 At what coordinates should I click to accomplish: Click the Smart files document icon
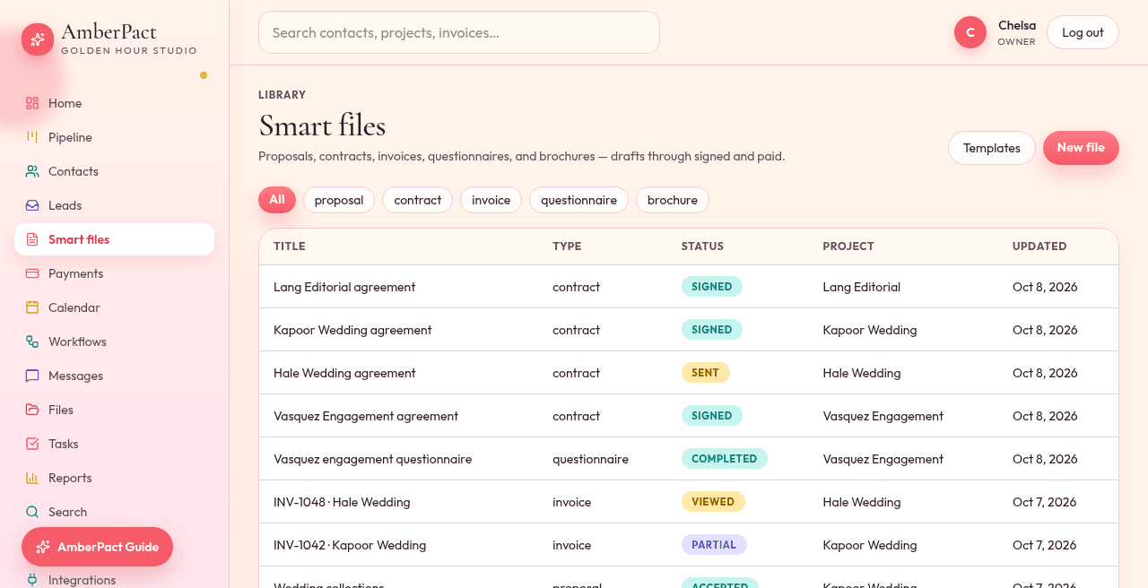point(32,239)
